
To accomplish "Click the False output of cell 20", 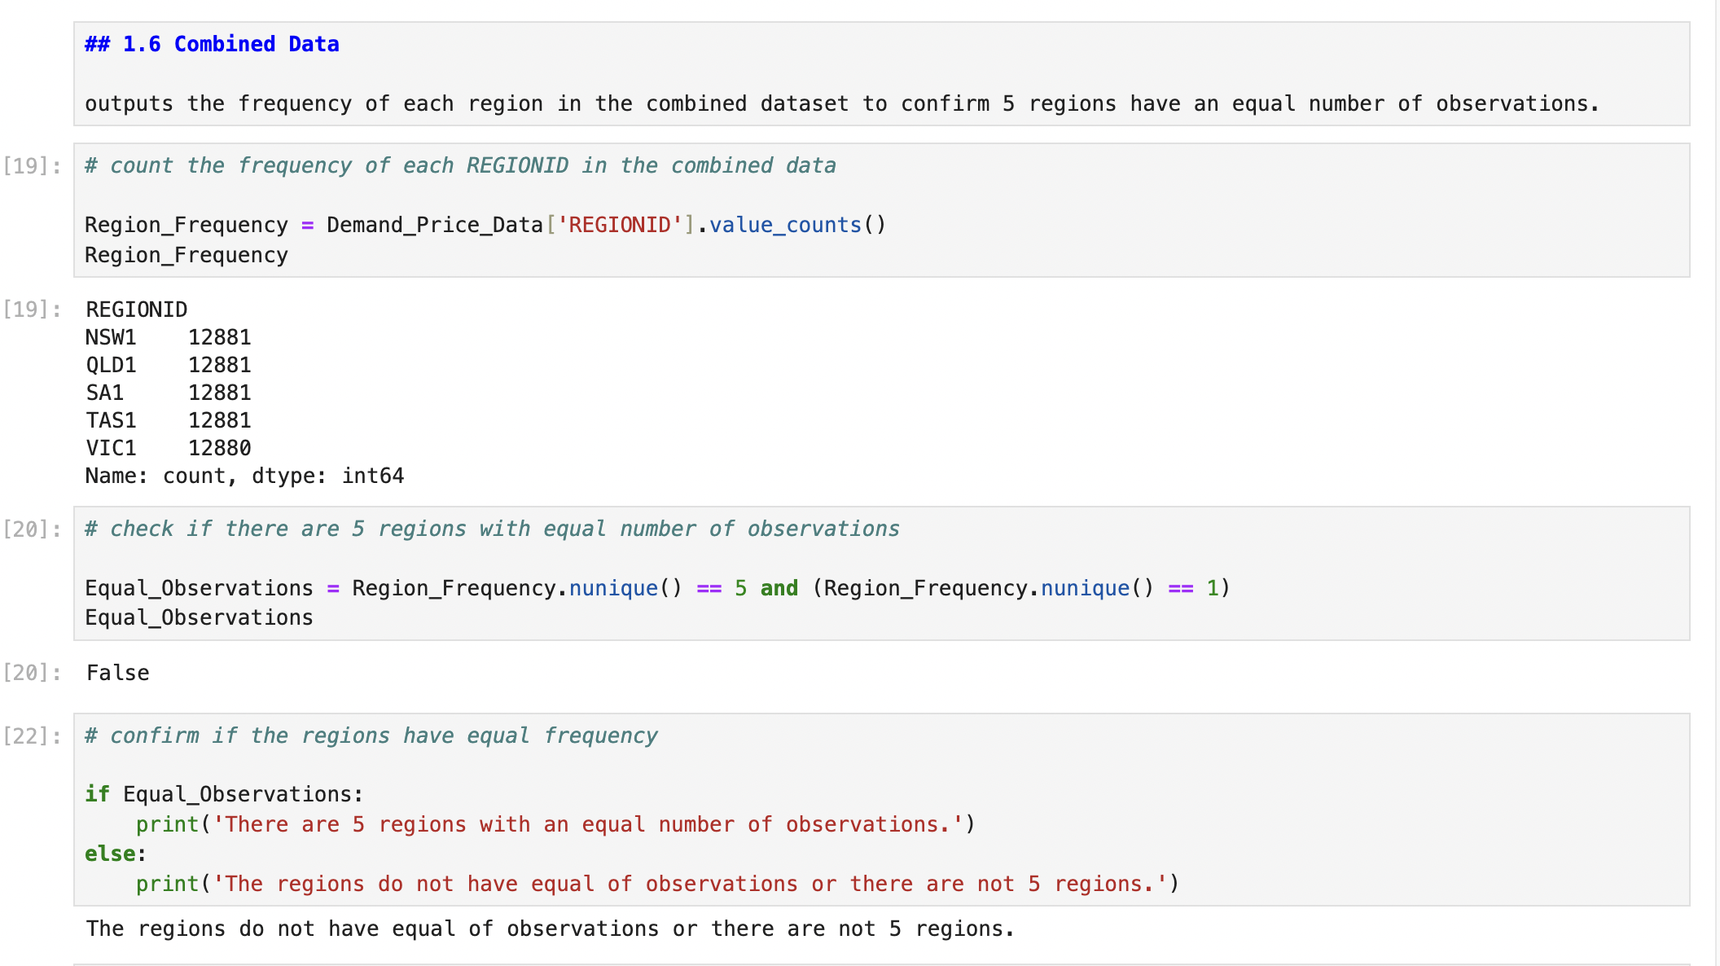I will (x=118, y=674).
